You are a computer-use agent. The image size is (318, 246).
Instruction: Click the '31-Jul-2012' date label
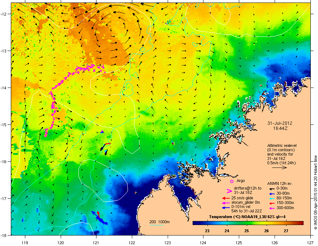click(280, 123)
